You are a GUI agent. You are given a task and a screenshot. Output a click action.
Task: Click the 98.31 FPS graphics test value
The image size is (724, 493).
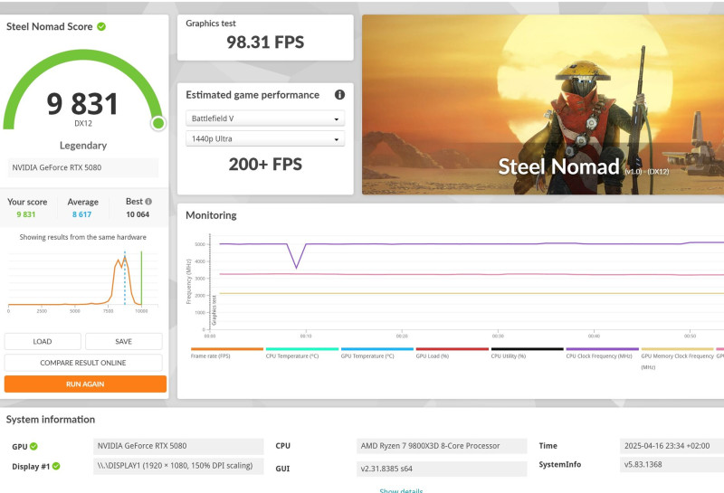(265, 43)
